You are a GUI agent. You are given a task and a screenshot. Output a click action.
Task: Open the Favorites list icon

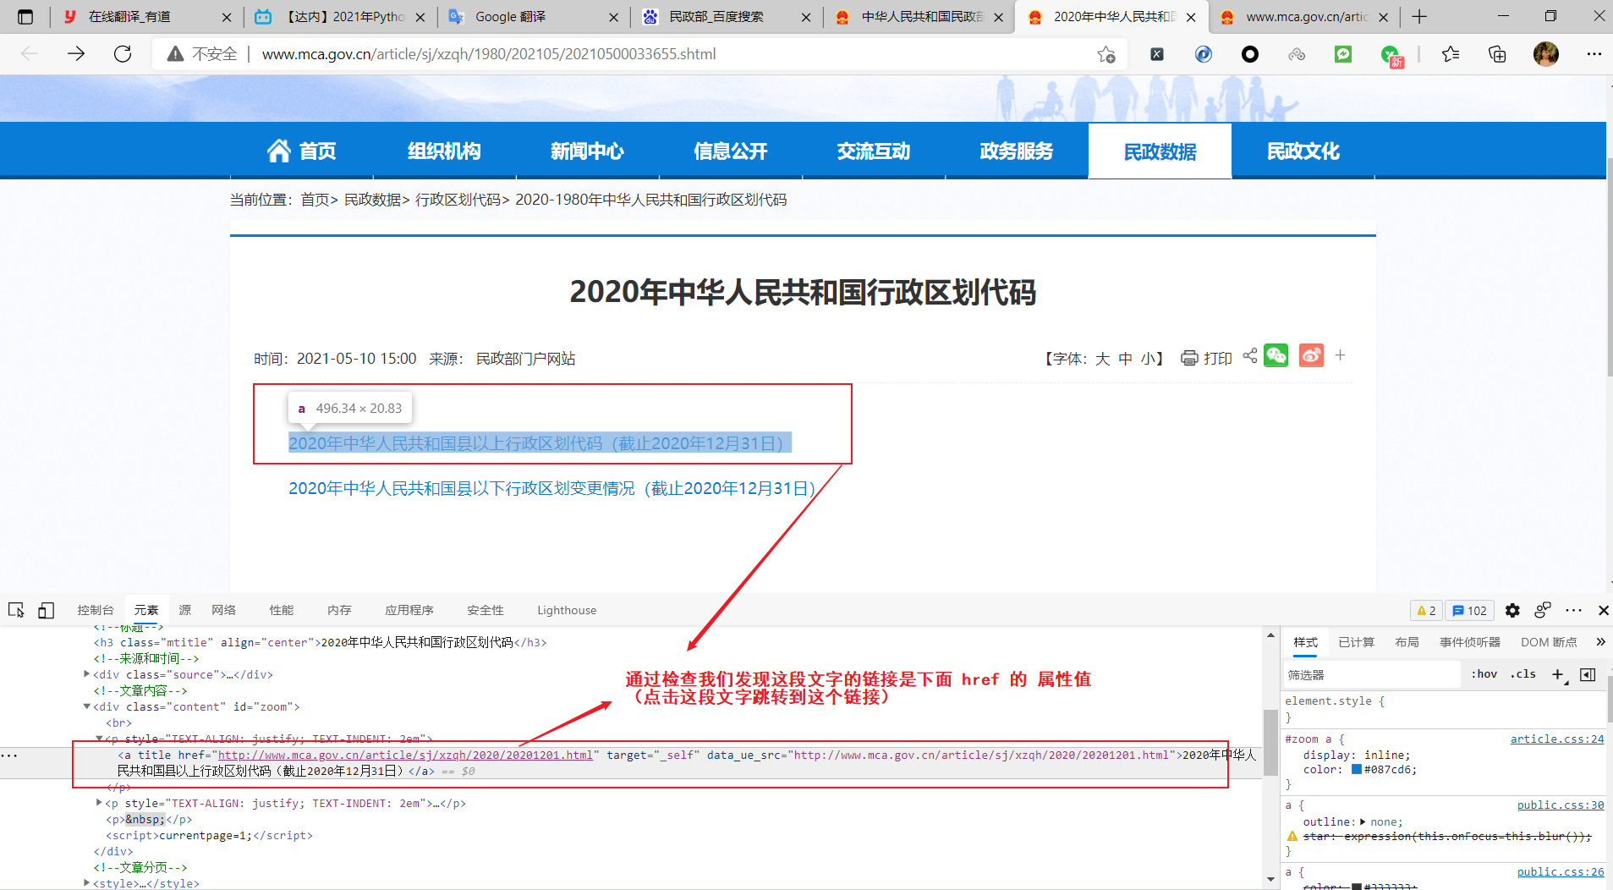pyautogui.click(x=1451, y=54)
